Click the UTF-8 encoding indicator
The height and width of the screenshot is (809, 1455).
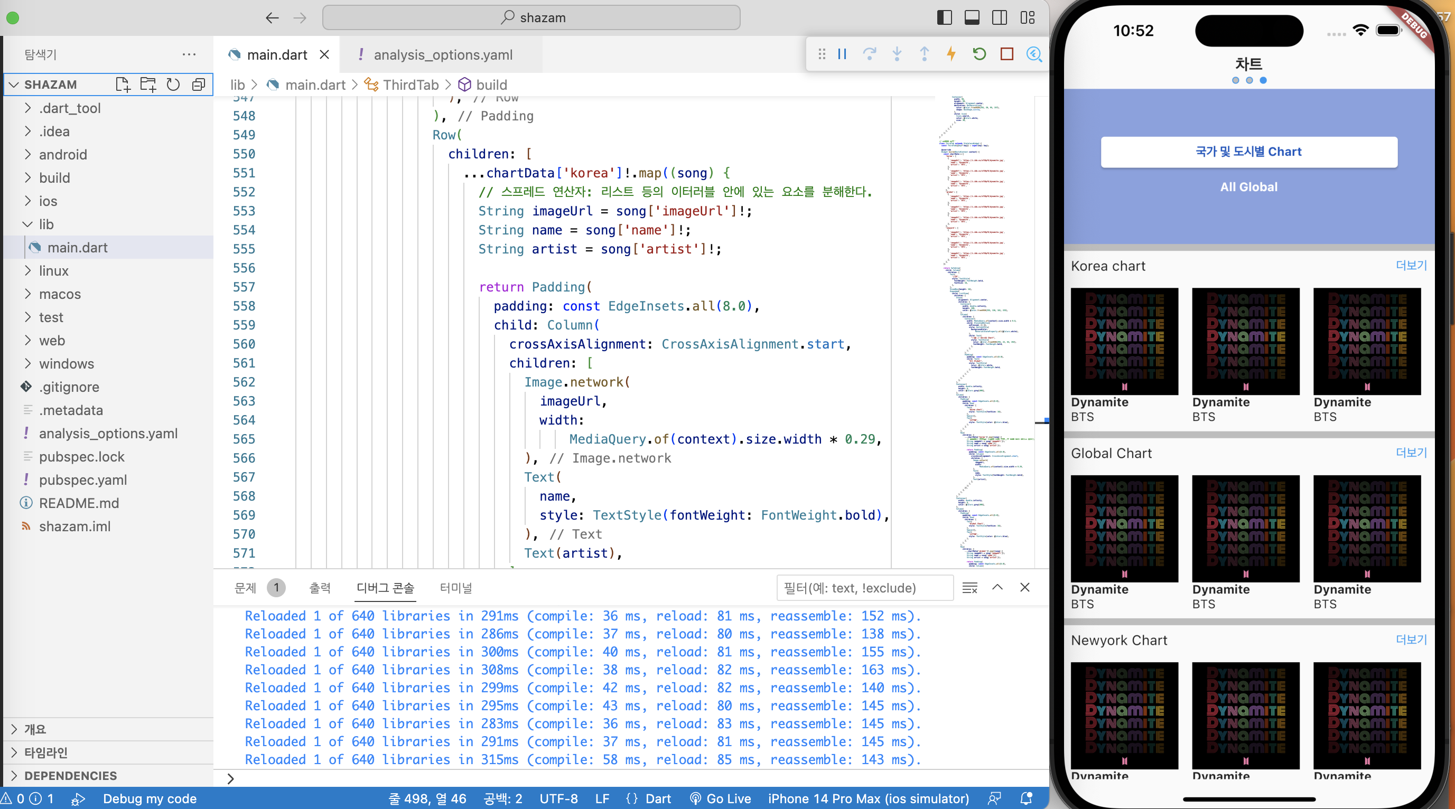(558, 798)
